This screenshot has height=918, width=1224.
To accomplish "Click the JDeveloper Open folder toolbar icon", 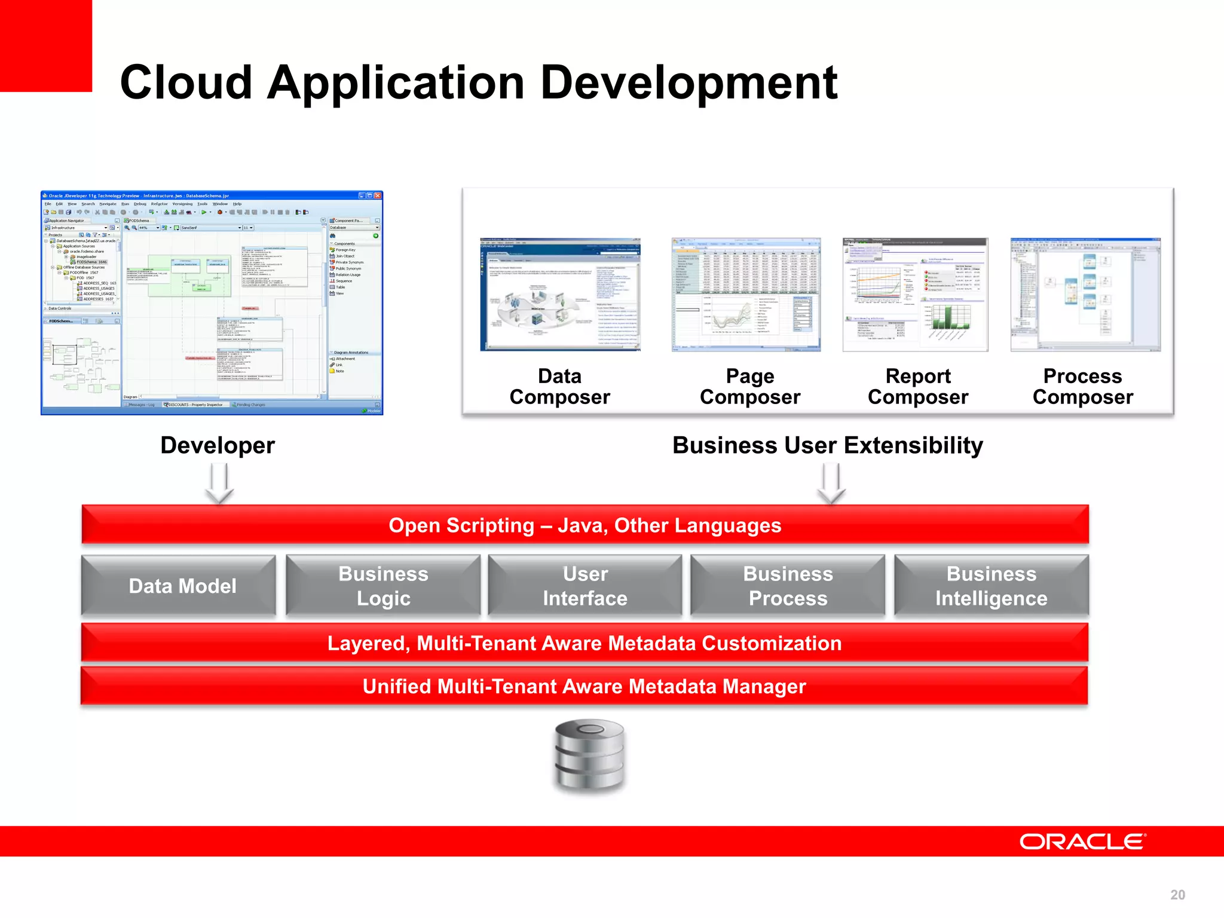I will [x=53, y=212].
